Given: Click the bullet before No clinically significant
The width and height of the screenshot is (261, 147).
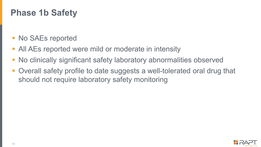Looking at the screenshot, I should click(14, 60).
